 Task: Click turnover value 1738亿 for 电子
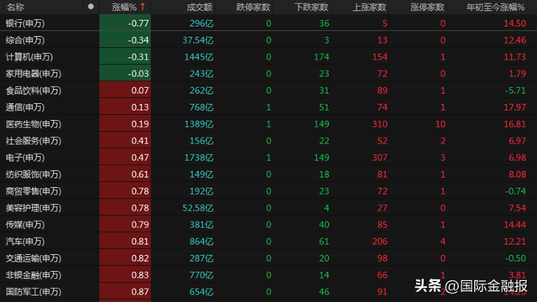(x=199, y=158)
